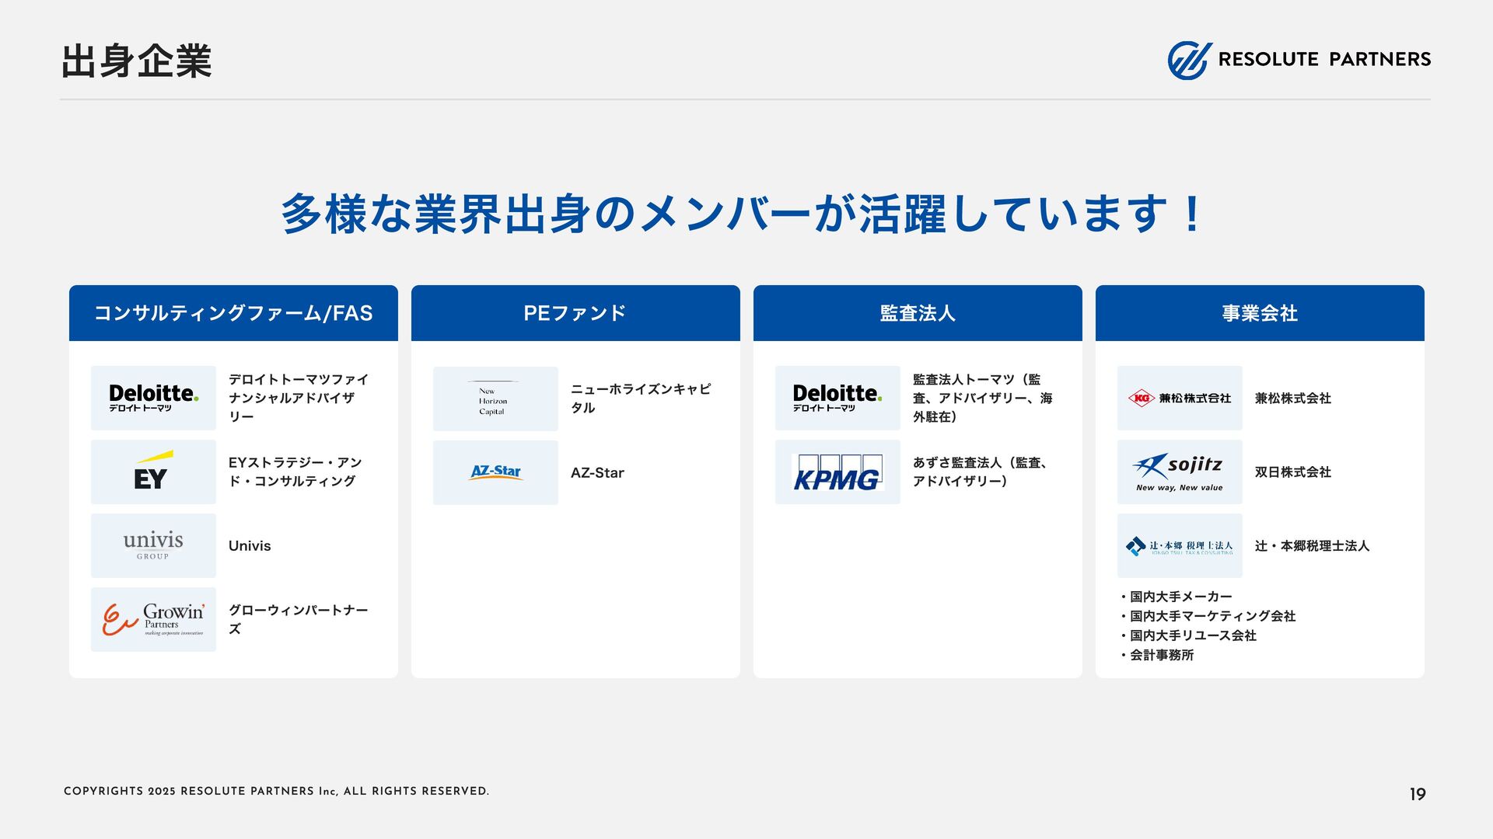
Task: Click page number 19
Action: [x=1417, y=794]
